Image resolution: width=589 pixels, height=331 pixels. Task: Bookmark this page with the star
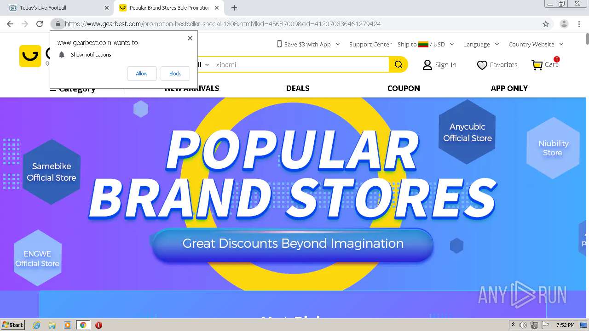coord(546,24)
